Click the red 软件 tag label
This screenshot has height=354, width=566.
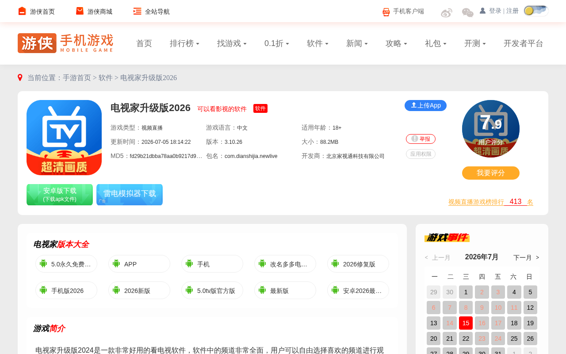pyautogui.click(x=260, y=108)
